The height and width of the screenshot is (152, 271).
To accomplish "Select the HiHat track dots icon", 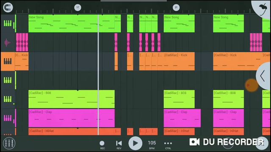I will 8,134.
